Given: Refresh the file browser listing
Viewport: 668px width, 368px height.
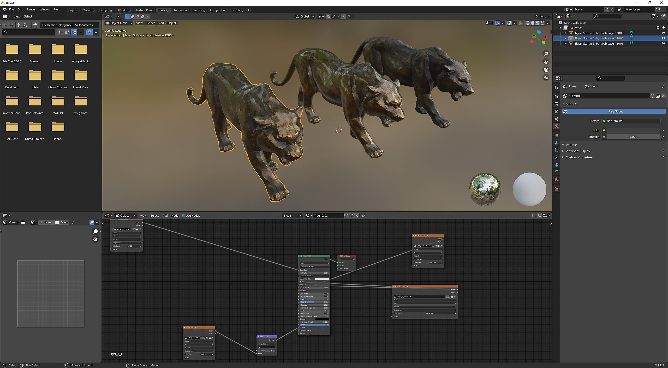Looking at the screenshot, I should click(x=26, y=25).
